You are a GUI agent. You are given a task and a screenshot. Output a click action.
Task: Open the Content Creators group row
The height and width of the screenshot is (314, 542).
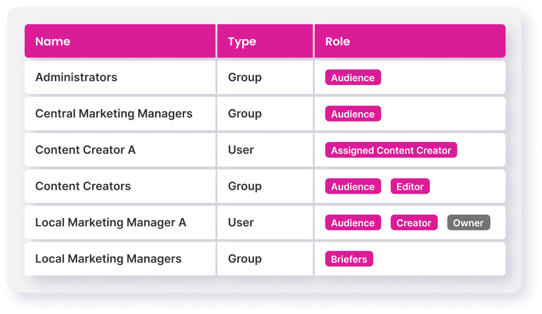(x=83, y=186)
